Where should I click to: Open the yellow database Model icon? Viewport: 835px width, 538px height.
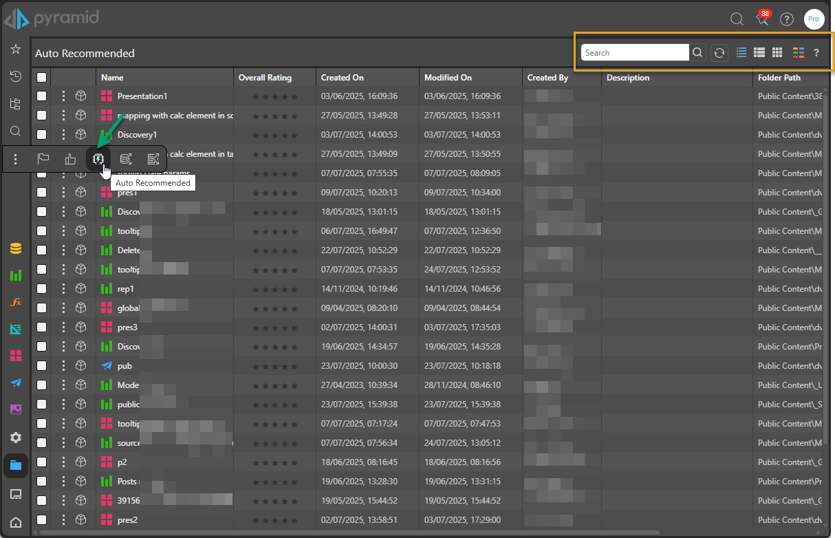pyautogui.click(x=15, y=248)
